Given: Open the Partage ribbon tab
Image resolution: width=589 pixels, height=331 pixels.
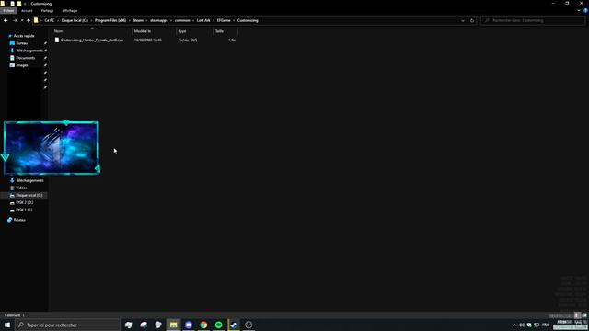Looking at the screenshot, I should [47, 11].
